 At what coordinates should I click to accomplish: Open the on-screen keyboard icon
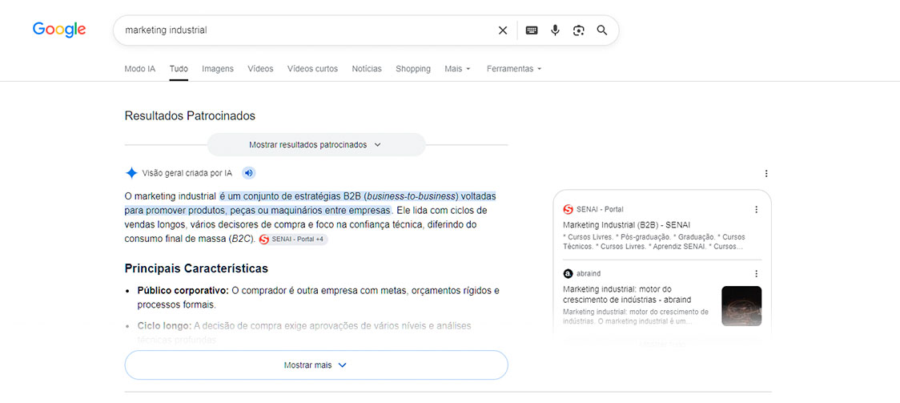point(532,30)
